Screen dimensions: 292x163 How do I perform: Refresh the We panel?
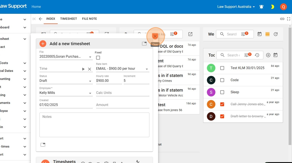[276, 34]
